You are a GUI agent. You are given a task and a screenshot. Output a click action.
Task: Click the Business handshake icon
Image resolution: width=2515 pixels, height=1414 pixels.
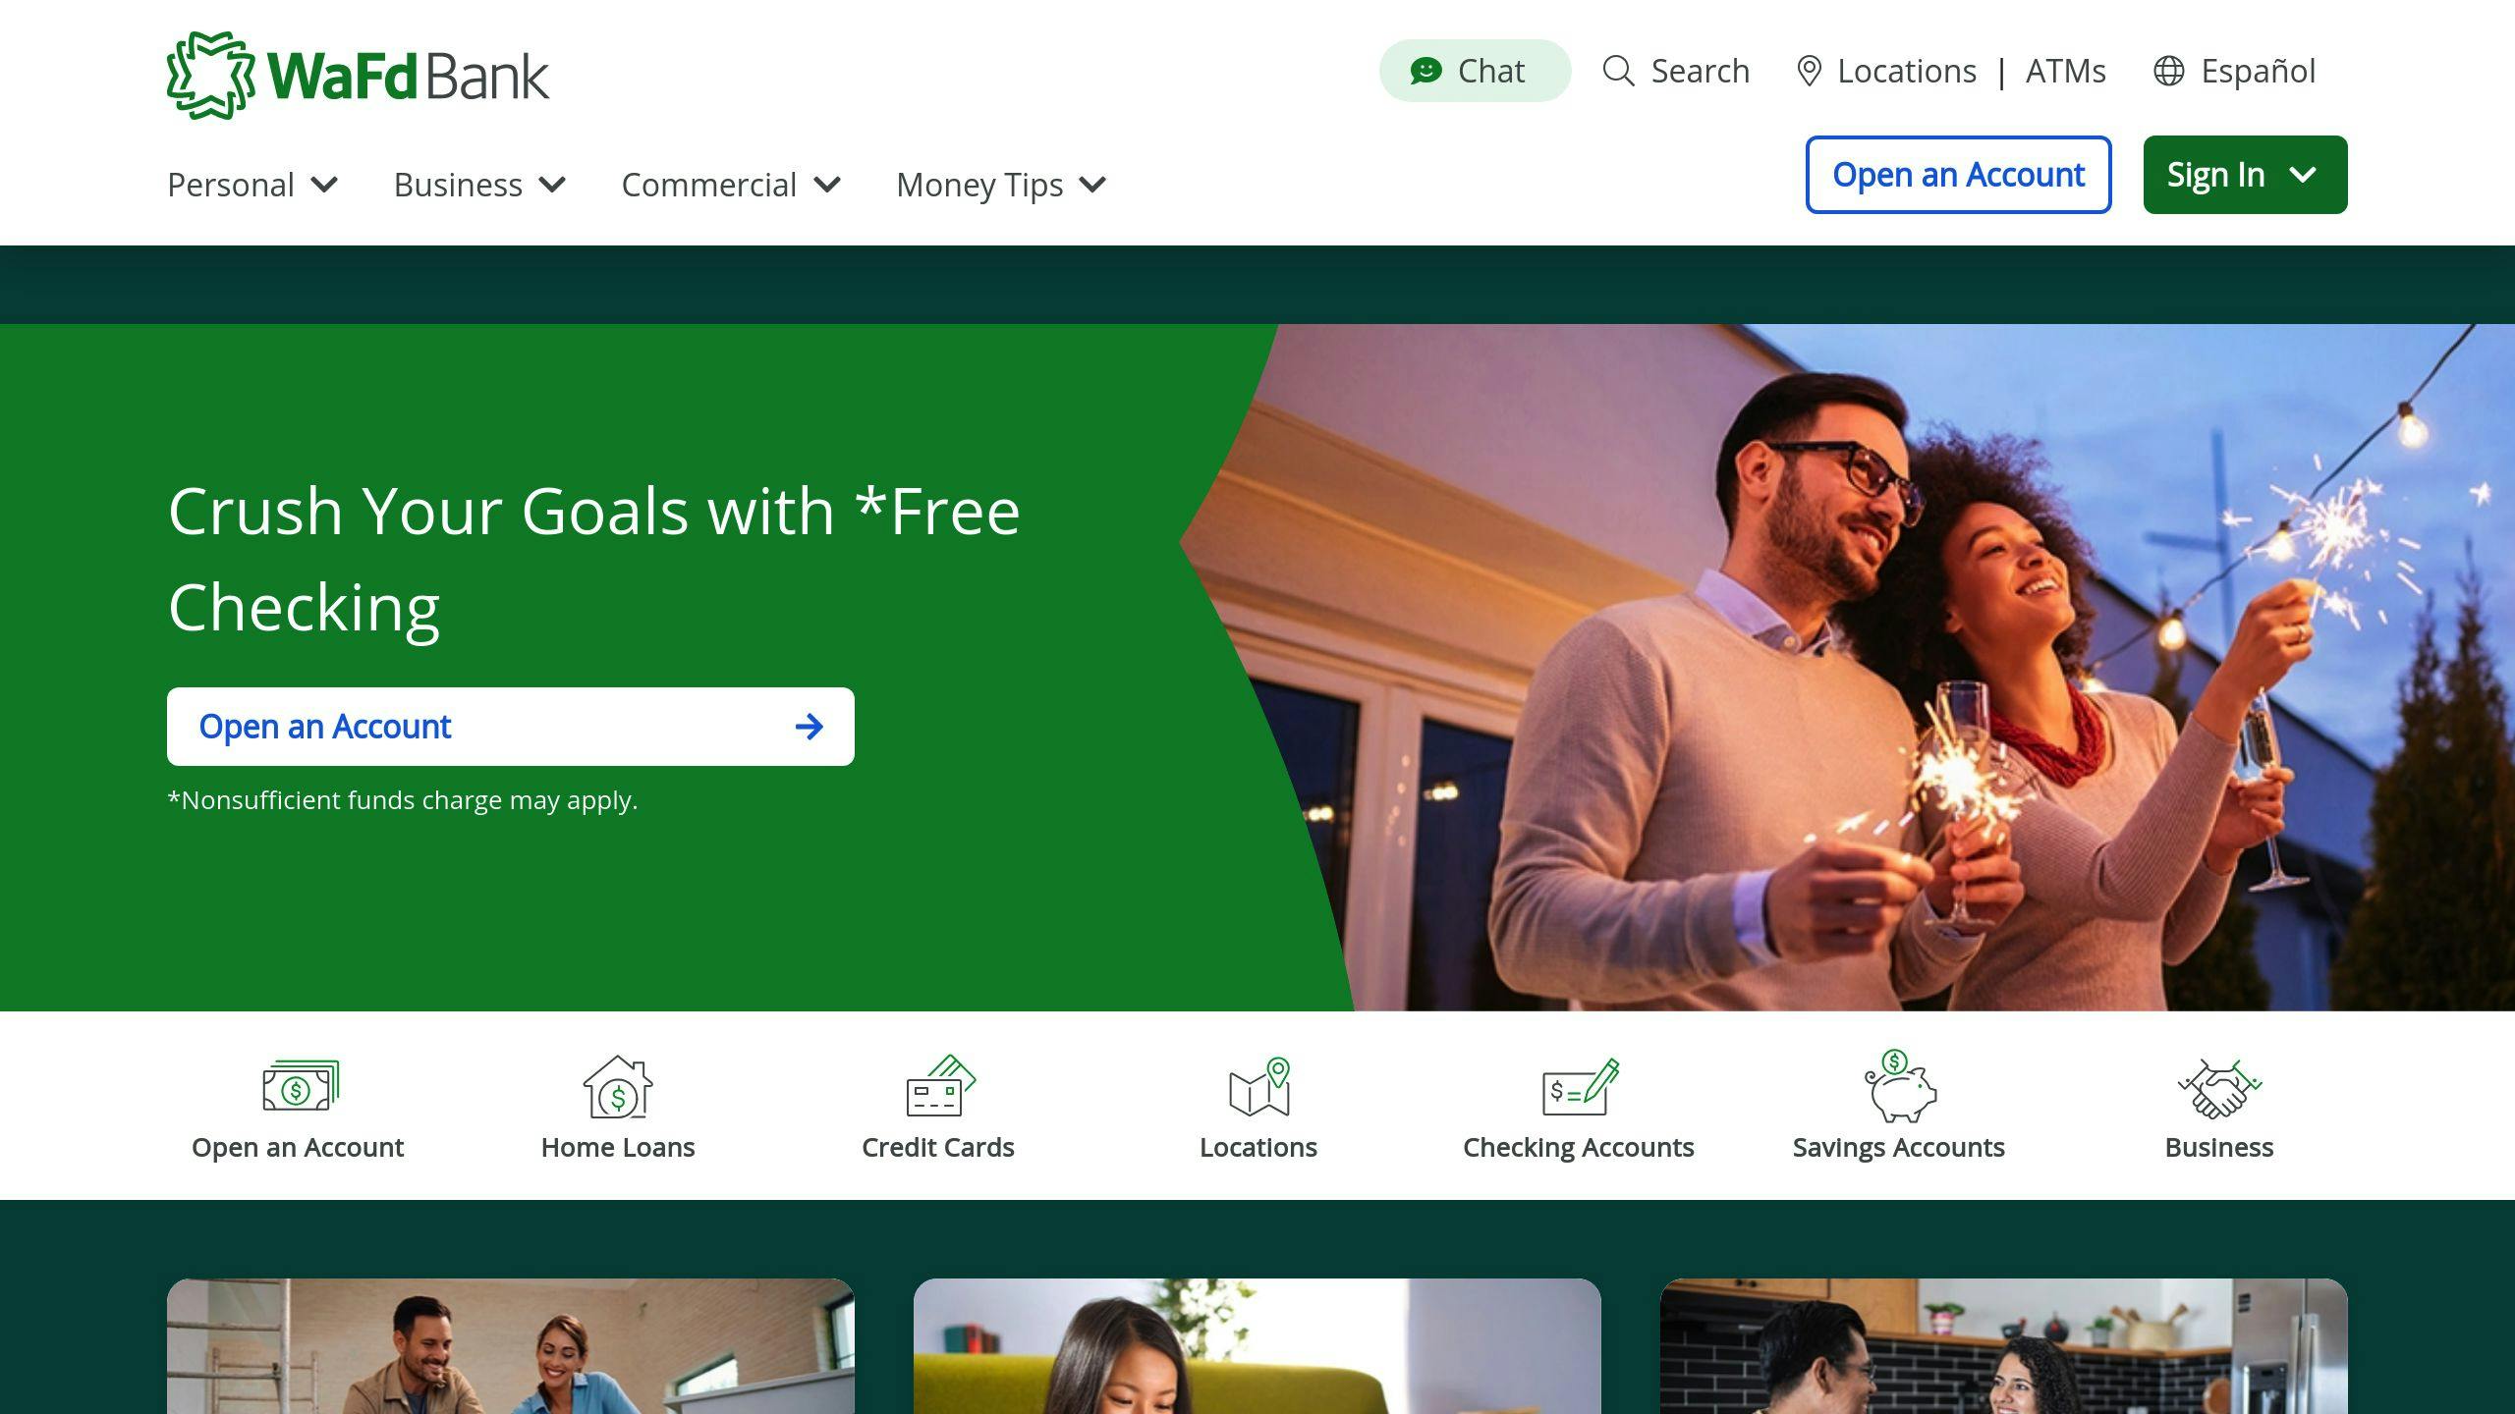pos(2219,1088)
